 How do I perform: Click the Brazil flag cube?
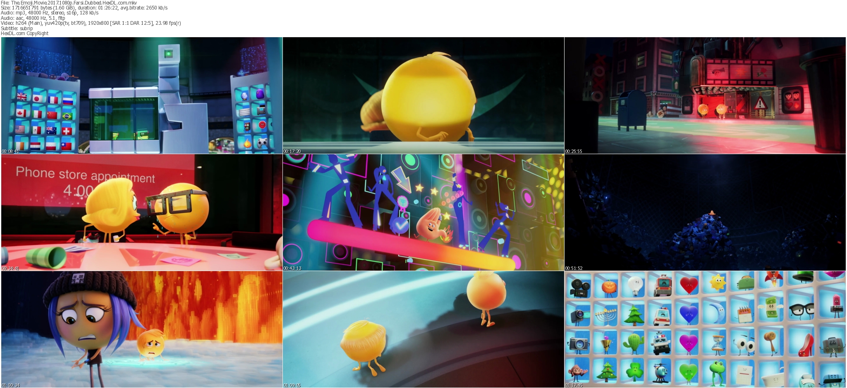[x=67, y=115]
